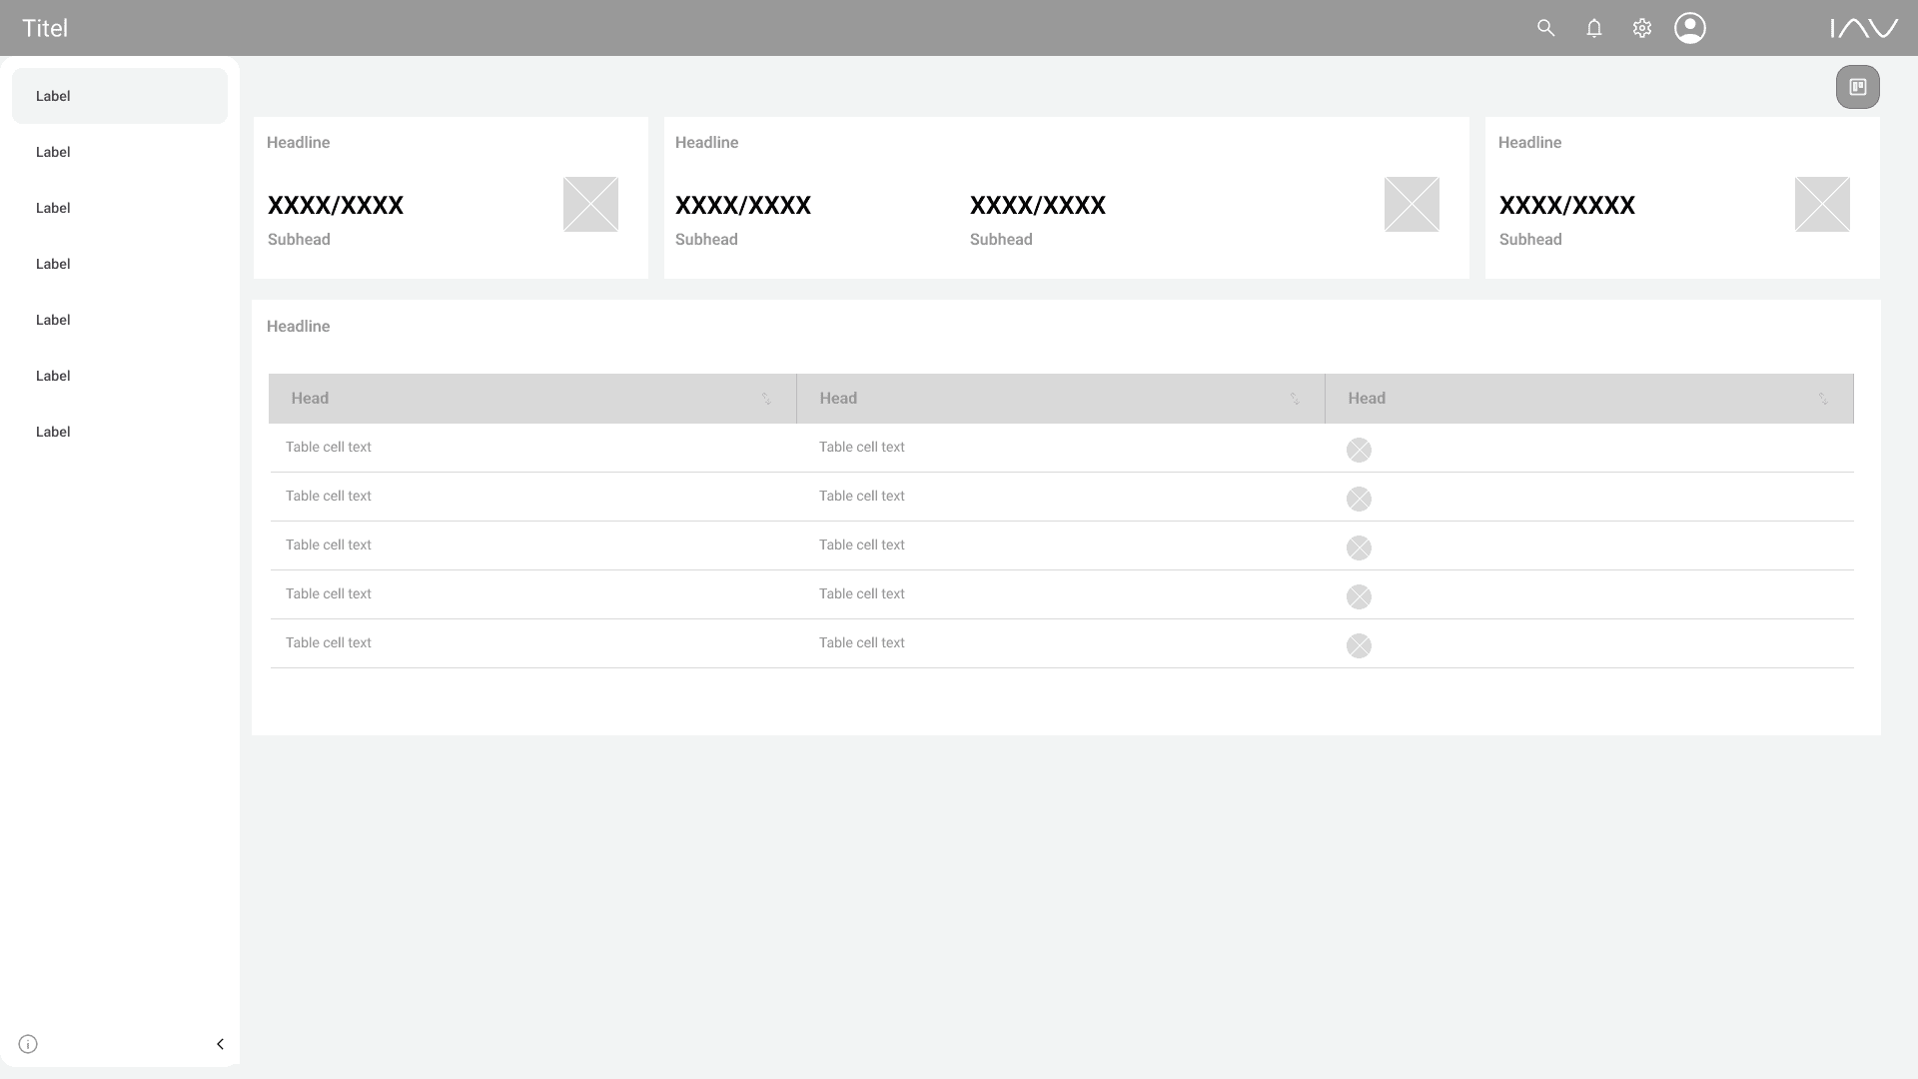Open notifications bell in header

click(x=1593, y=28)
